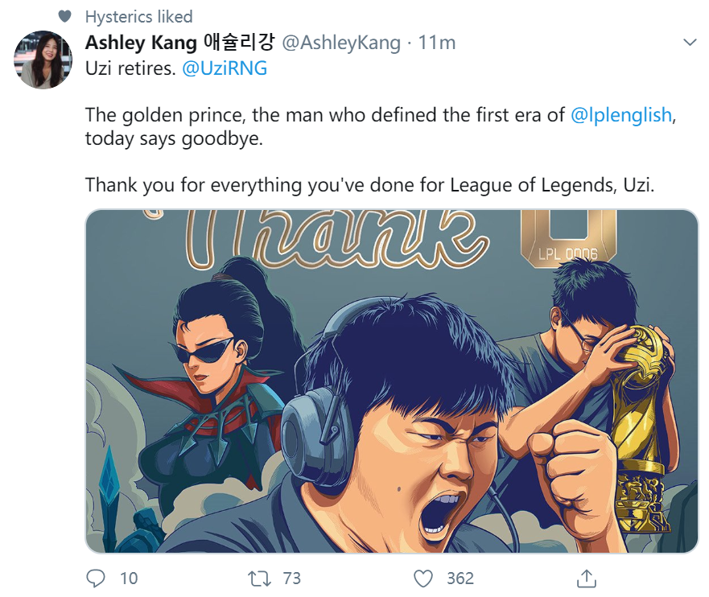Click the 'today says goodbye.' text line
The image size is (709, 597).
coord(174,138)
